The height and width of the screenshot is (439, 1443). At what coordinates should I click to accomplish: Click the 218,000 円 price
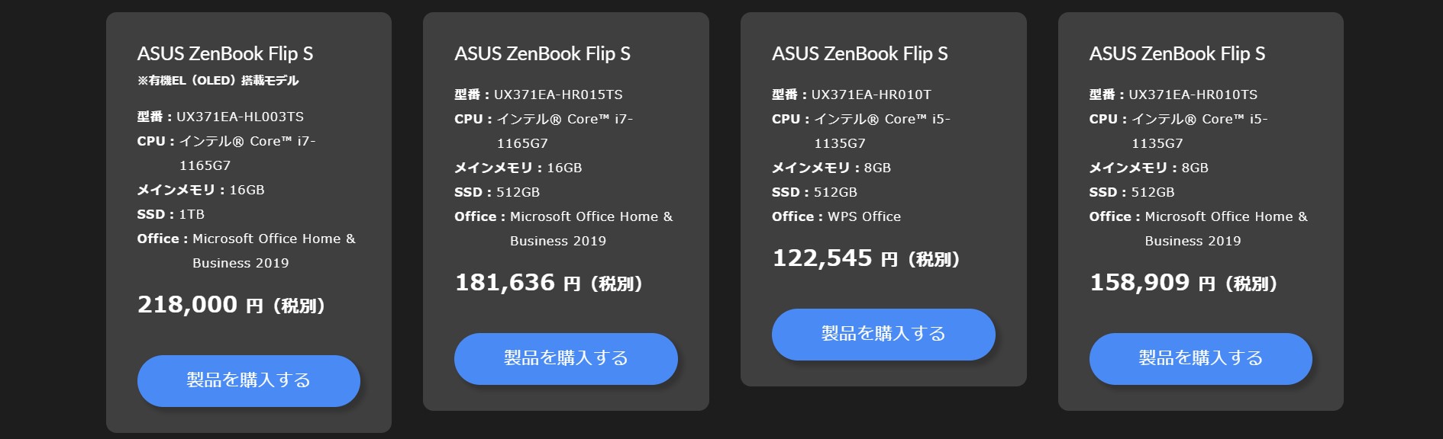[x=231, y=305]
